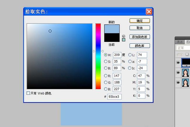
Task: Click the hue input field showing 209
Action: point(117,55)
